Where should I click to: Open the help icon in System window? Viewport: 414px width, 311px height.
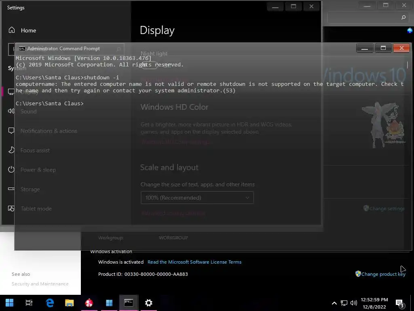point(410,30)
